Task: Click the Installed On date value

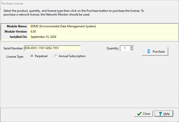Action: coord(43,37)
